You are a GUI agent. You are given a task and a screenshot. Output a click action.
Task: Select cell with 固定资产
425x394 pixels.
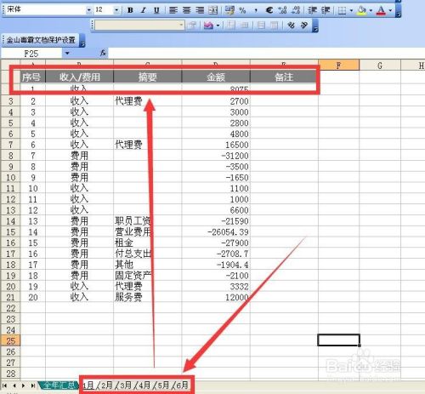coord(147,276)
